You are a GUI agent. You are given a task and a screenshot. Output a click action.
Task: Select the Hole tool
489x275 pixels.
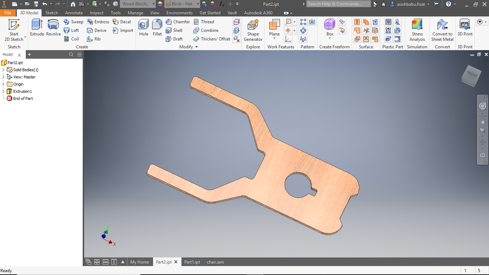144,28
